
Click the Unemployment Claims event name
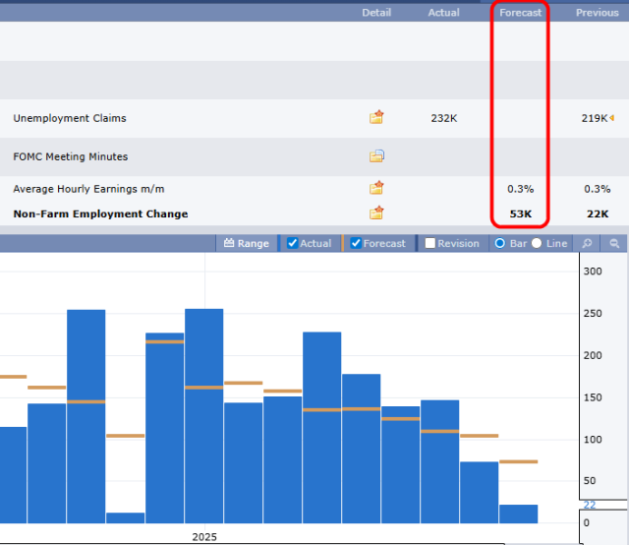(x=70, y=118)
